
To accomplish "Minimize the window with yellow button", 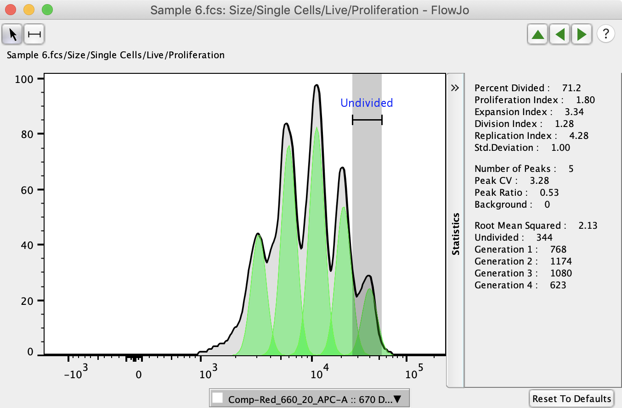I will (x=29, y=9).
